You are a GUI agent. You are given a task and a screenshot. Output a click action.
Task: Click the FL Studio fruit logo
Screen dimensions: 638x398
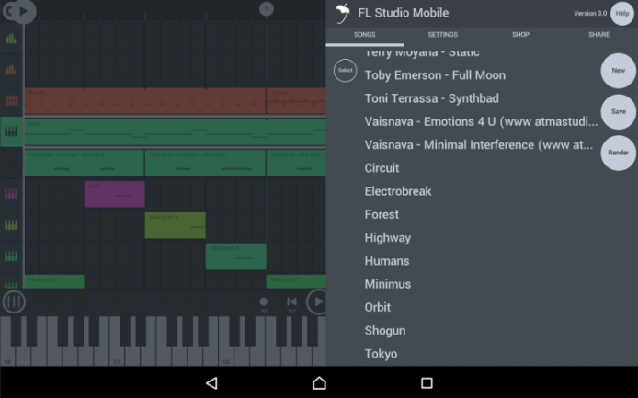pos(342,13)
